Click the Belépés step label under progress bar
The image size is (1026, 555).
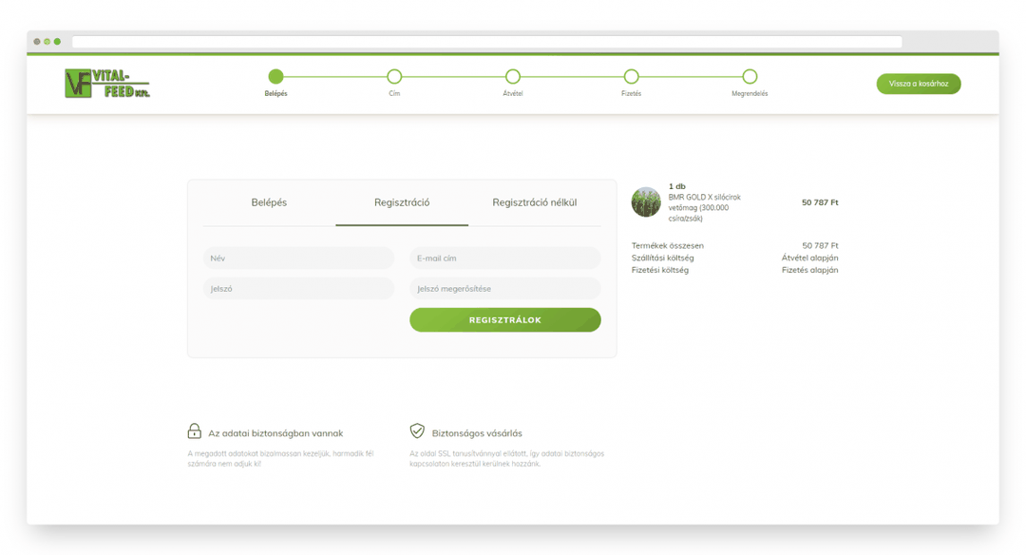click(x=276, y=93)
